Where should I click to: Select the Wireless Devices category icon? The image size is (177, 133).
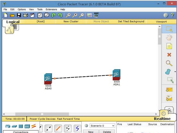pyautogui.click(x=27, y=126)
